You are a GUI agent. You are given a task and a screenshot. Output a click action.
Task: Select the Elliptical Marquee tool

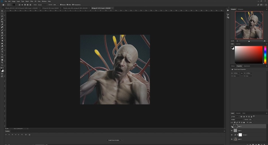pyautogui.click(x=2, y=14)
